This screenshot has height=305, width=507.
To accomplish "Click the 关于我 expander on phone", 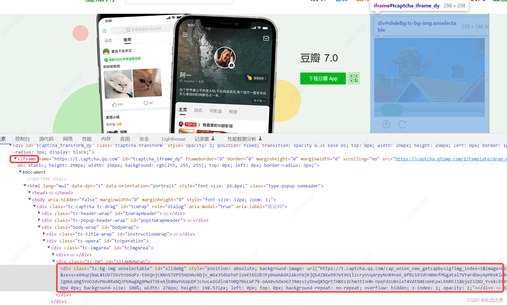I will point(259,101).
